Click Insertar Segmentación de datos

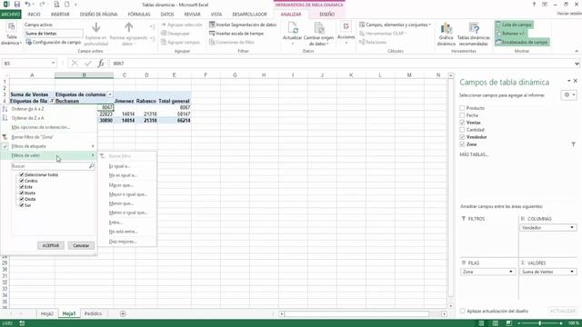[243, 25]
